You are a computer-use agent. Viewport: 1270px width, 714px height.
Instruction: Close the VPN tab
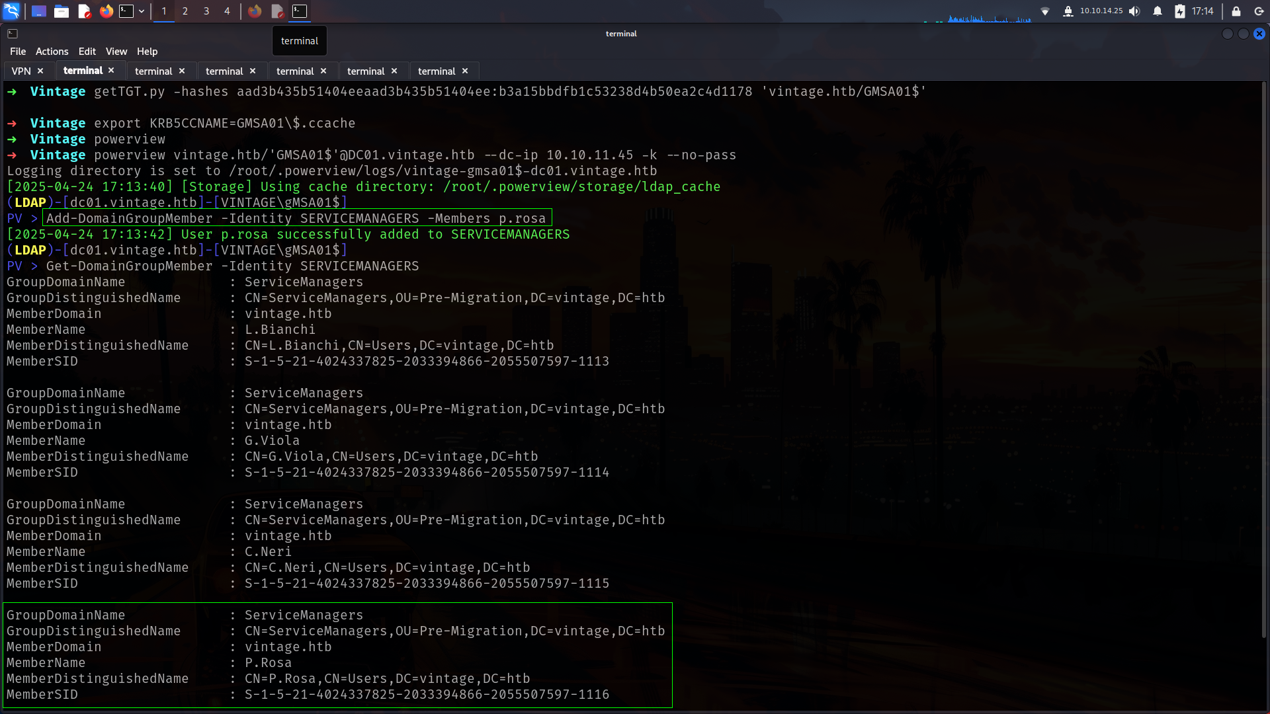pos(40,71)
